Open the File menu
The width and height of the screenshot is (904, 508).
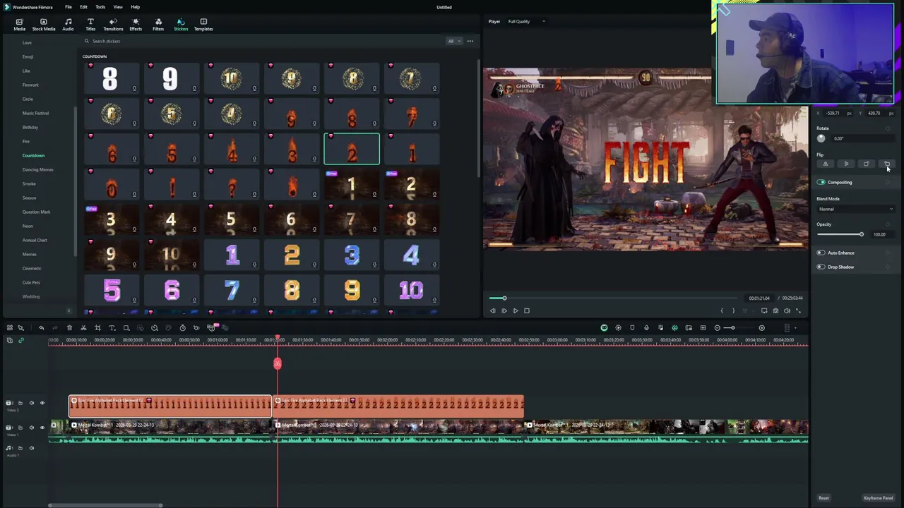[69, 7]
